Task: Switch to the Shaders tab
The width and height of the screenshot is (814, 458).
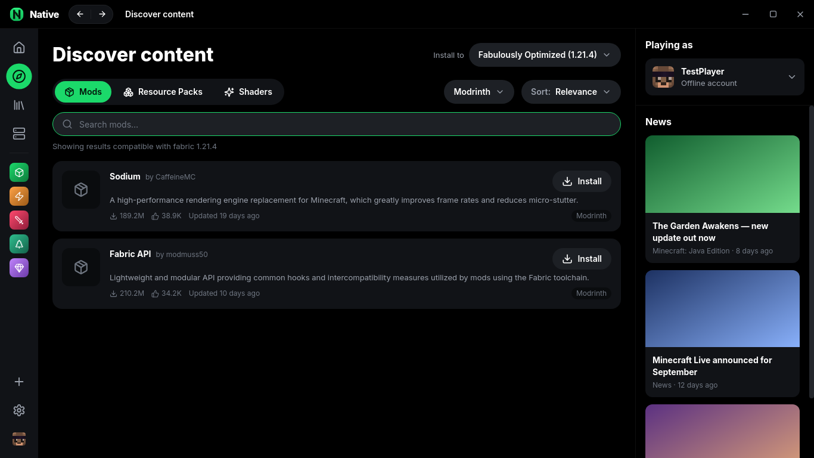Action: coord(248,92)
